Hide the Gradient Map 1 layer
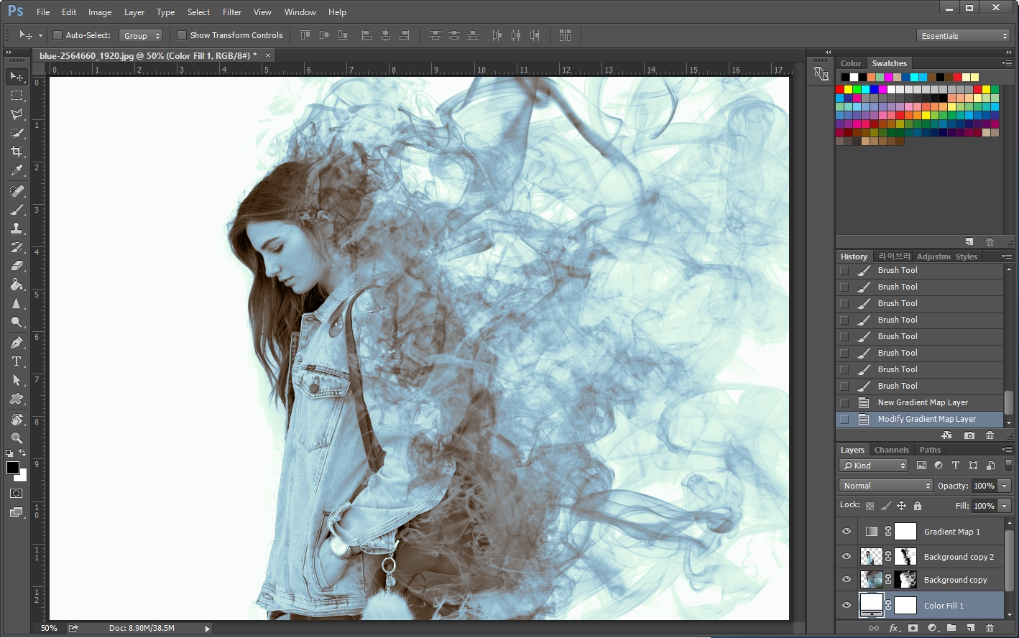The height and width of the screenshot is (638, 1019). click(847, 532)
